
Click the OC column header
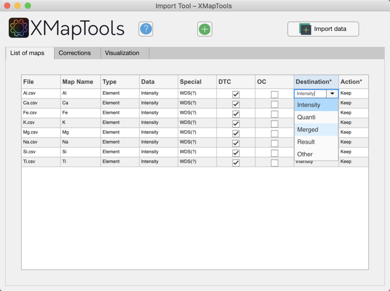coord(274,82)
